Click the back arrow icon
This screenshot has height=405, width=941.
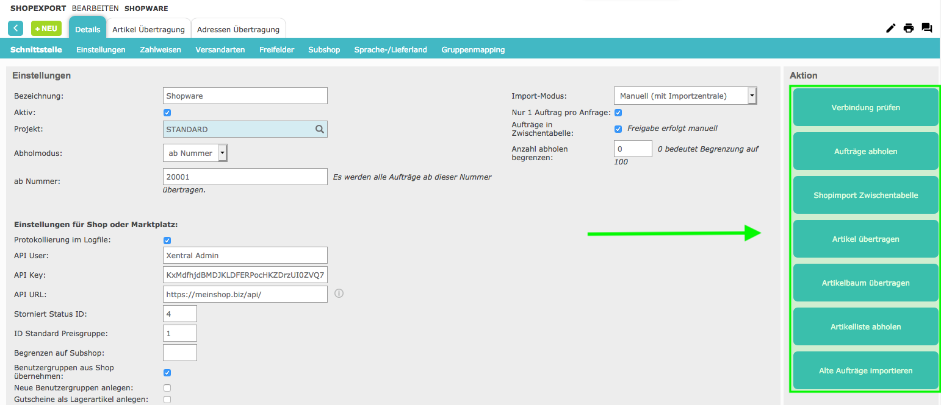click(15, 29)
